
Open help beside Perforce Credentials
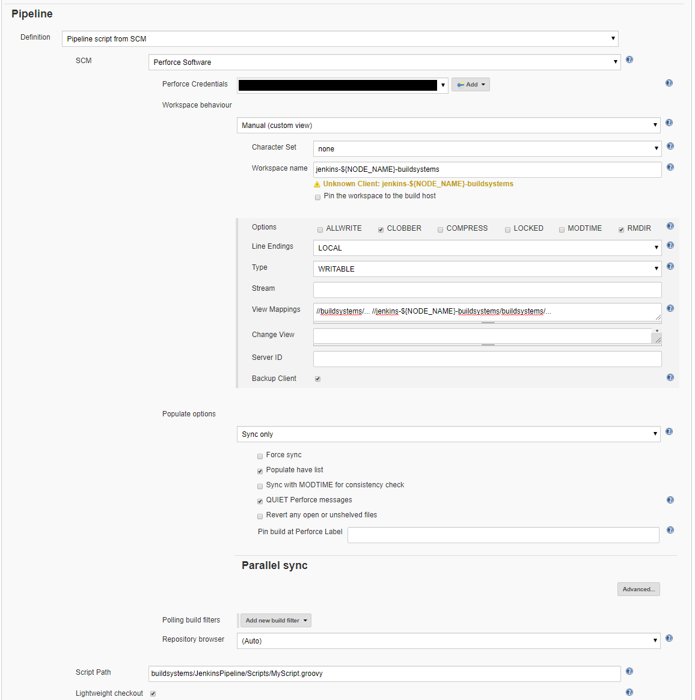669,83
